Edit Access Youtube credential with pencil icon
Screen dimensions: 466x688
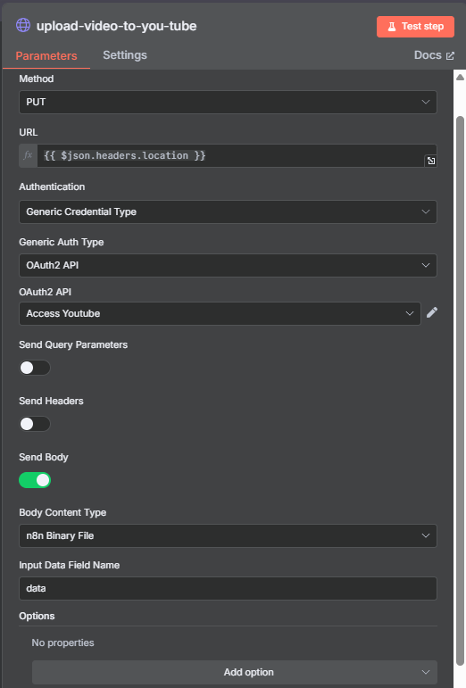(432, 312)
